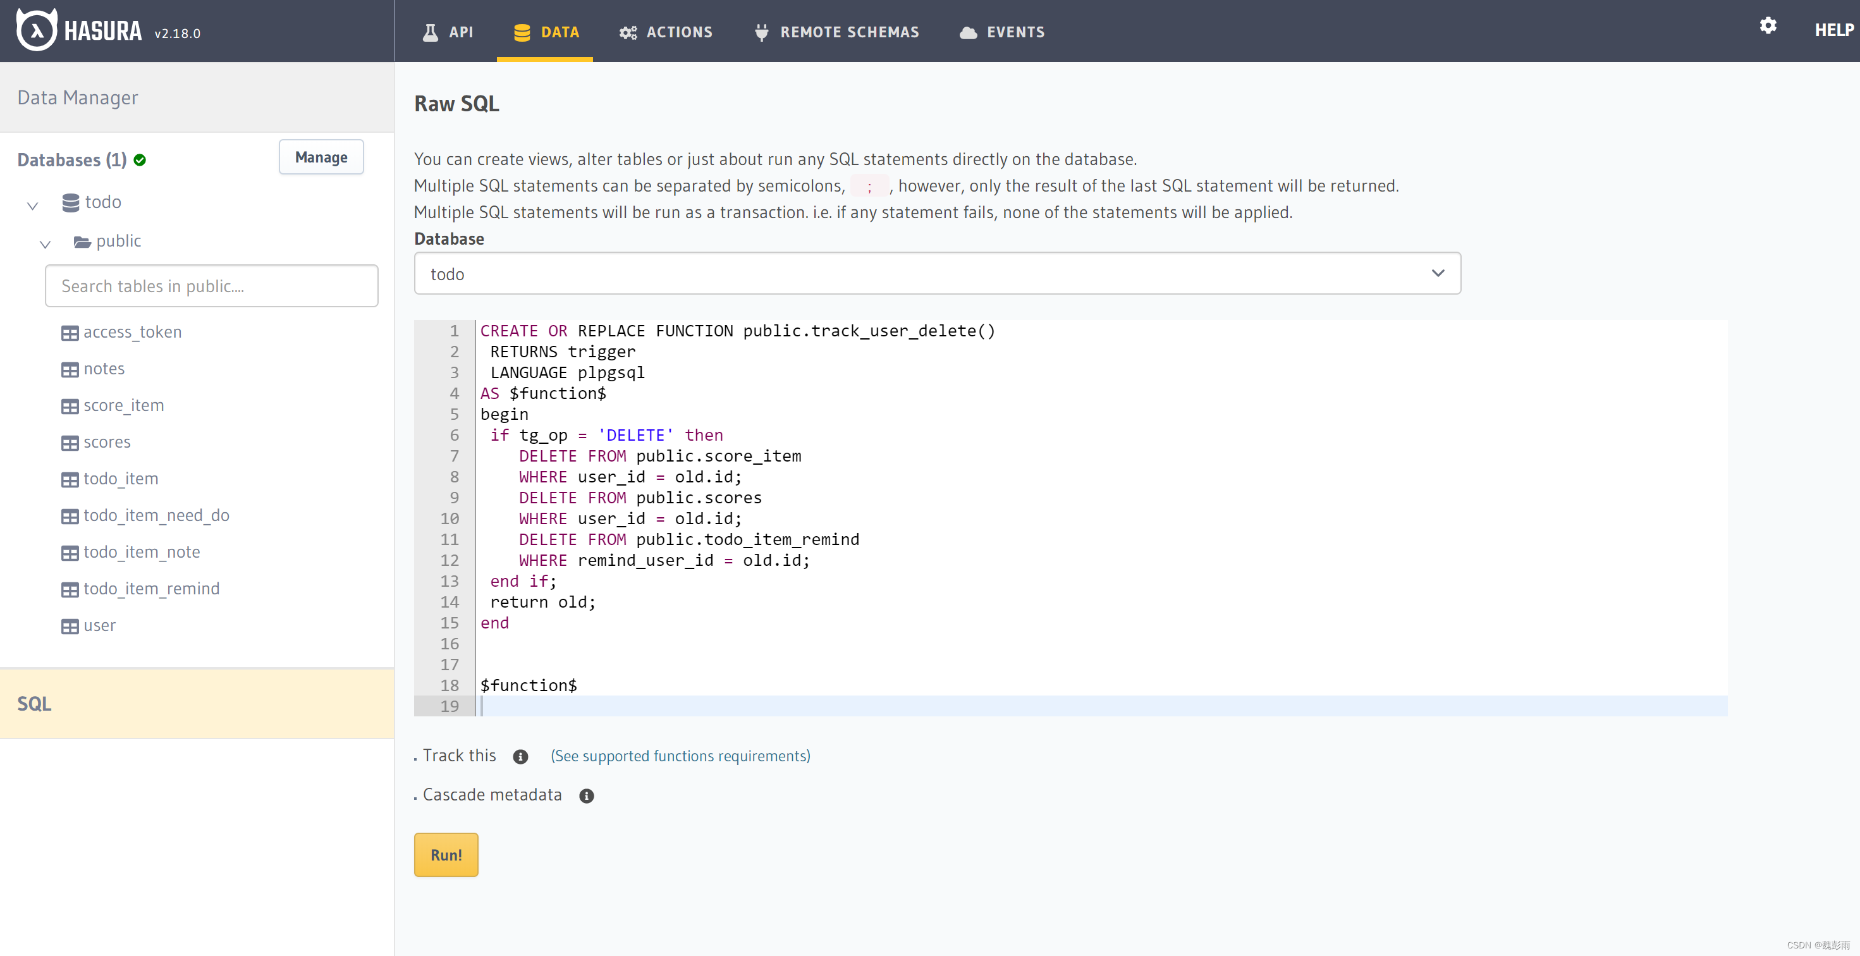
Task: Click the green database status check icon
Action: tap(140, 161)
